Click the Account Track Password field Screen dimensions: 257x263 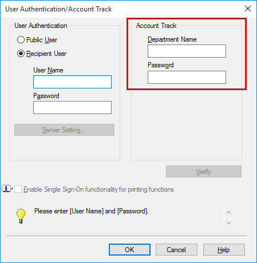tap(187, 77)
